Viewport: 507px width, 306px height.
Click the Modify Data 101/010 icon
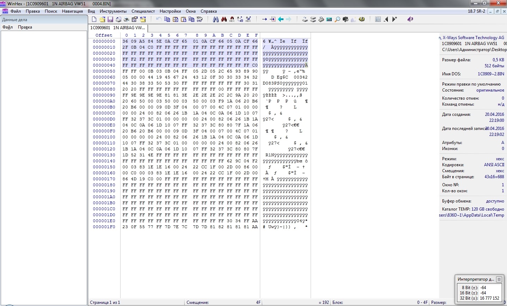[200, 19]
